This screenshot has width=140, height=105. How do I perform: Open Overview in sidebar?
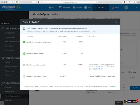8,87
